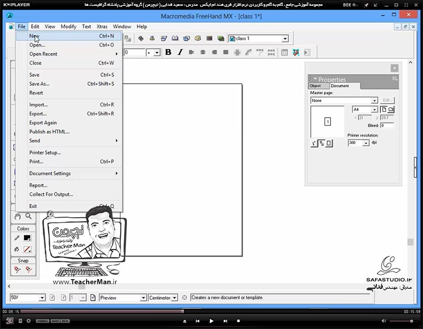Click the link chain icon in main toolbar
This screenshot has height=329, width=423.
click(141, 38)
